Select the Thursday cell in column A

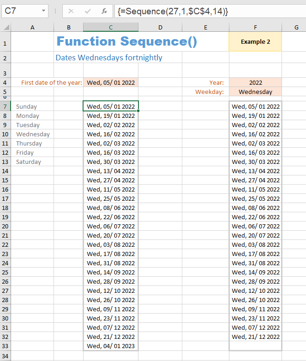point(32,143)
